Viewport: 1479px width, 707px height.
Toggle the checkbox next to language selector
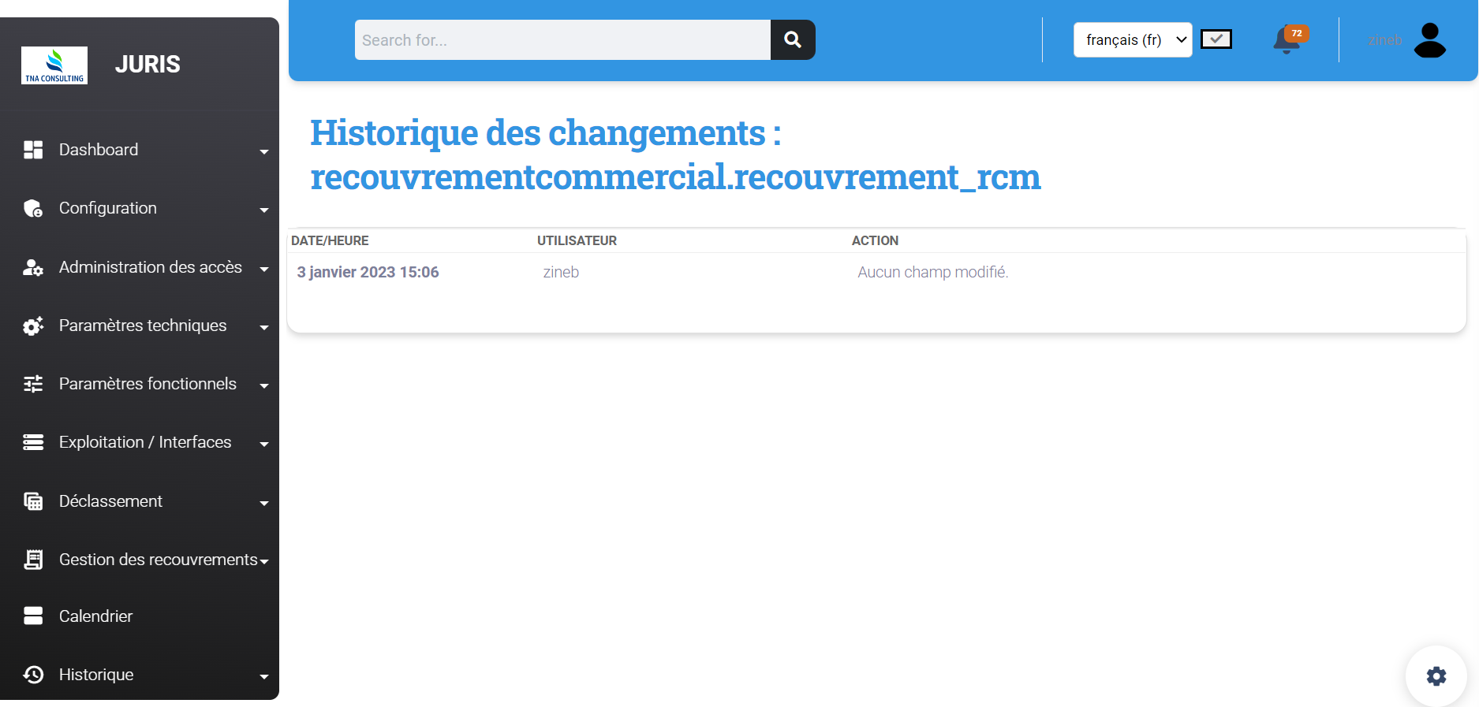pos(1216,39)
